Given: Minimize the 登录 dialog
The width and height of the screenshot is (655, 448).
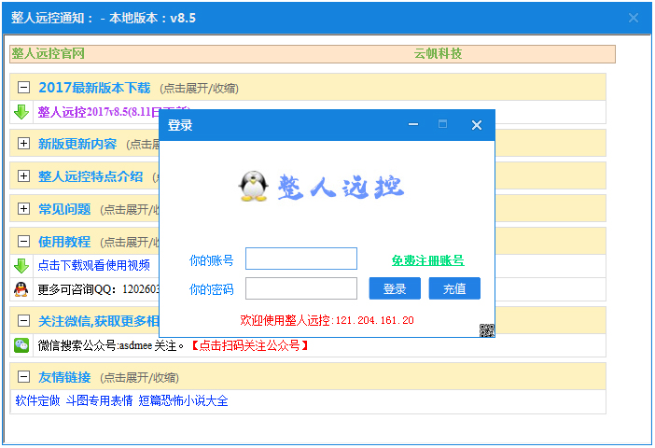Looking at the screenshot, I should pyautogui.click(x=413, y=124).
